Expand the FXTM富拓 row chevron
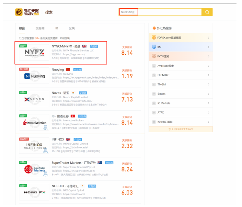This screenshot has height=207, width=242. (209, 56)
